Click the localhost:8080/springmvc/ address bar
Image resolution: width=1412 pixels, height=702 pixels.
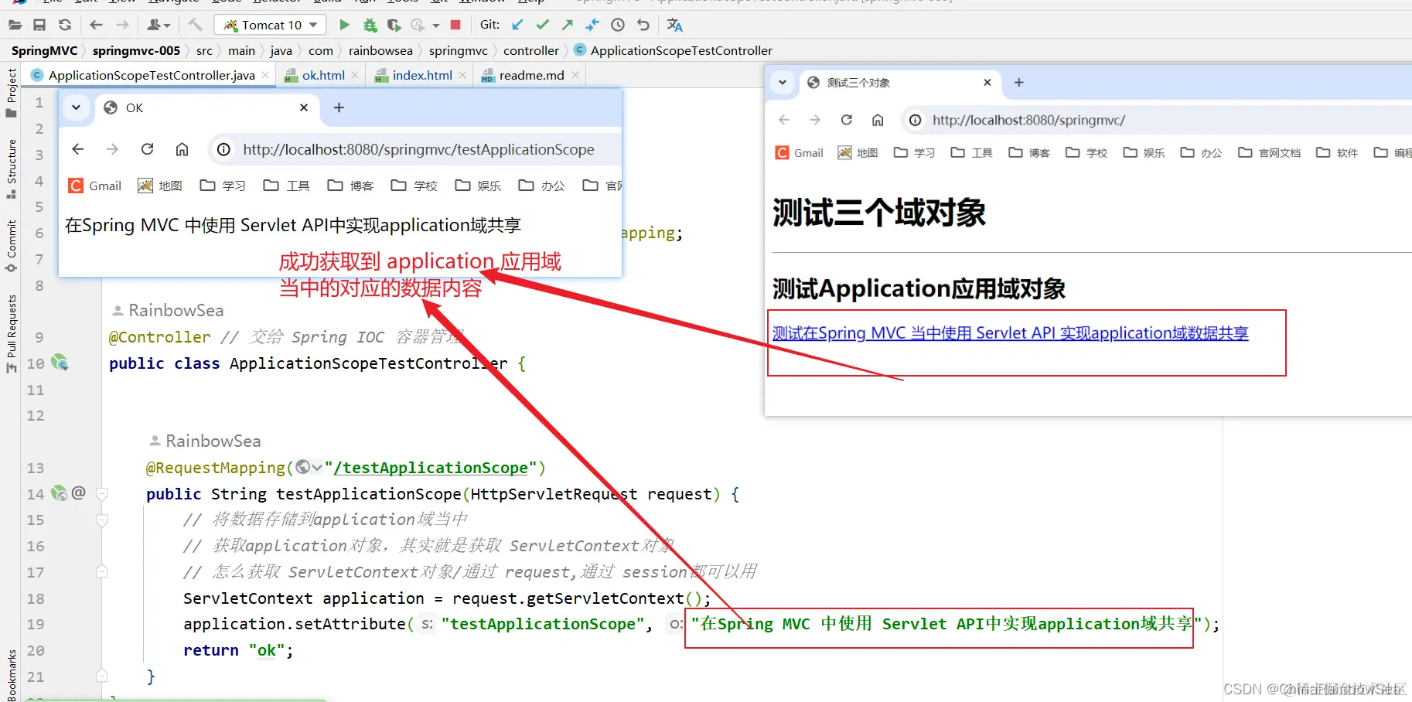[1028, 120]
